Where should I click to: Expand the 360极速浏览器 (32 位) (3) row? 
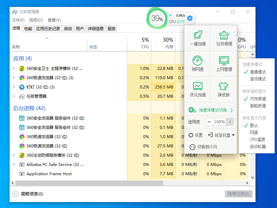click(x=14, y=78)
